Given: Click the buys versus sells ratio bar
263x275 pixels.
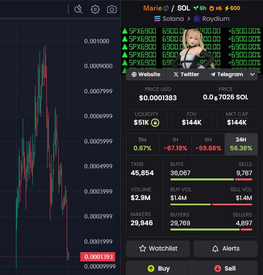Looking at the screenshot, I should tap(211, 180).
